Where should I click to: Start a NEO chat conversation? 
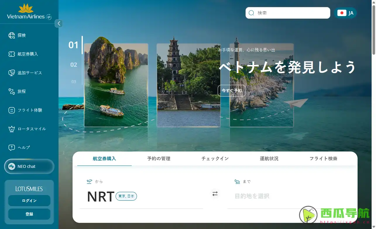click(x=29, y=166)
